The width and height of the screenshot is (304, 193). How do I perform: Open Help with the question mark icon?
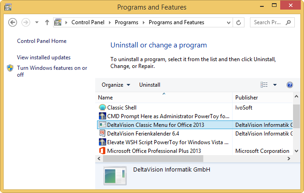(290, 85)
